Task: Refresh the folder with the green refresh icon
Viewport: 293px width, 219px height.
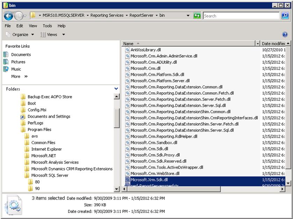Action: tap(198, 16)
